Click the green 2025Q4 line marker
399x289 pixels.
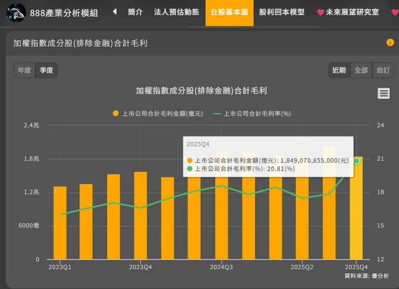coord(356,161)
